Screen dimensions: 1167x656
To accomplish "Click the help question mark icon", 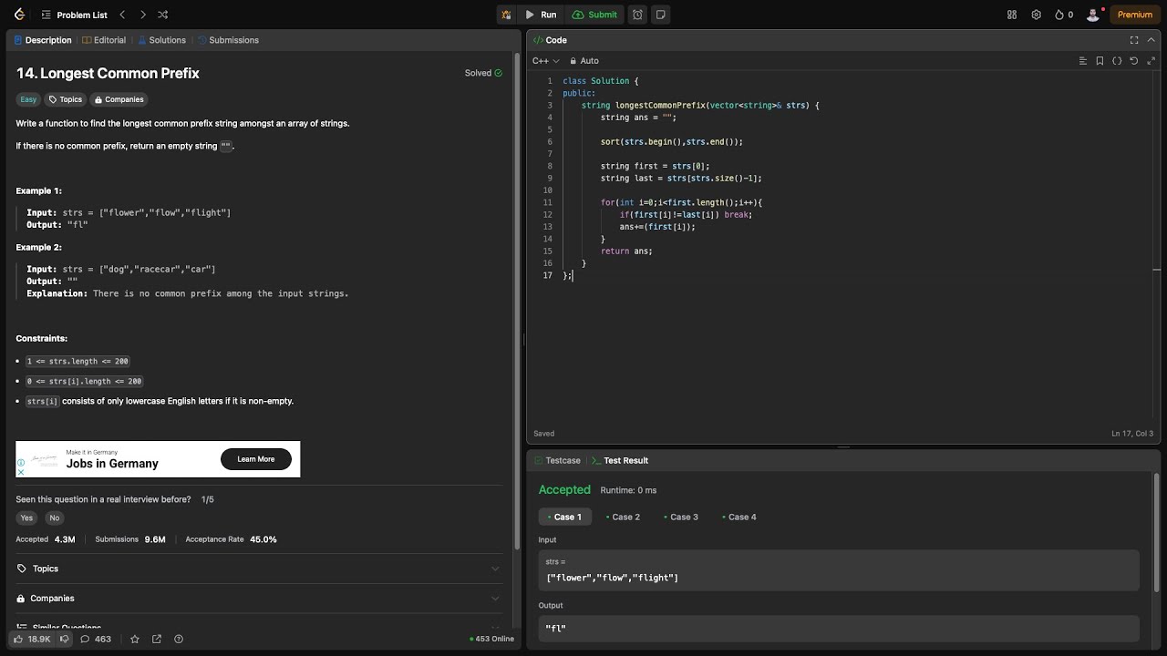I will [179, 639].
